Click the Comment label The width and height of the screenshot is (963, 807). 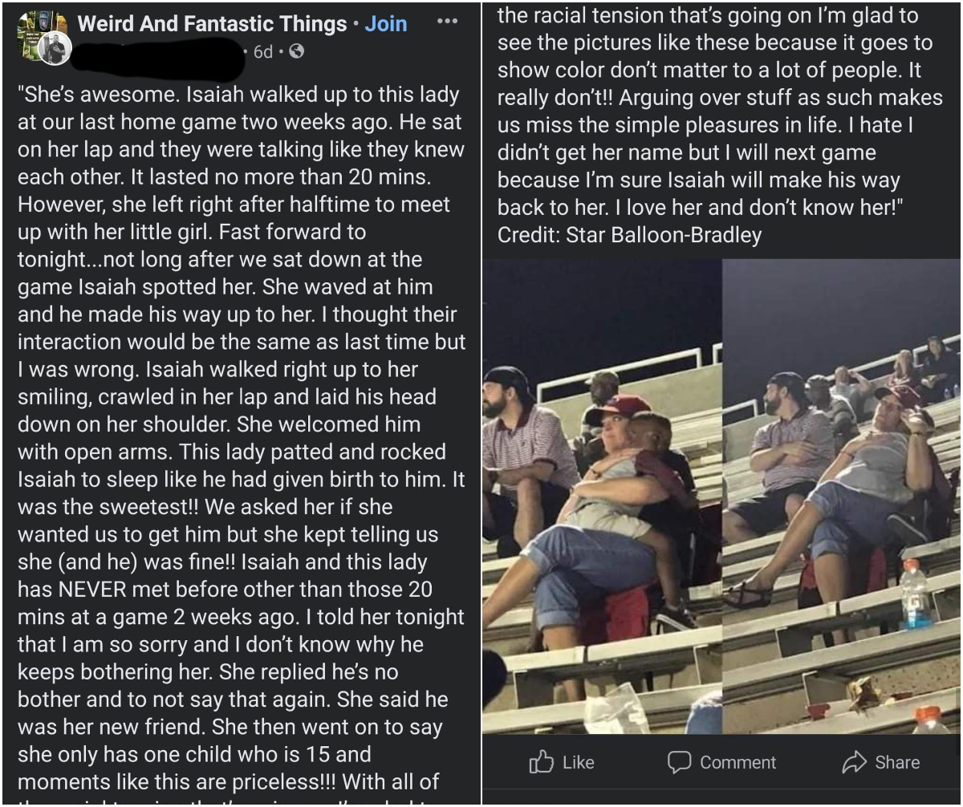coord(737,762)
